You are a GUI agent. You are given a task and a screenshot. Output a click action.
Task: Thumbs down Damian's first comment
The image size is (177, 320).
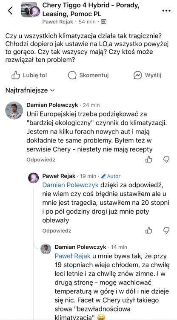click(166, 160)
